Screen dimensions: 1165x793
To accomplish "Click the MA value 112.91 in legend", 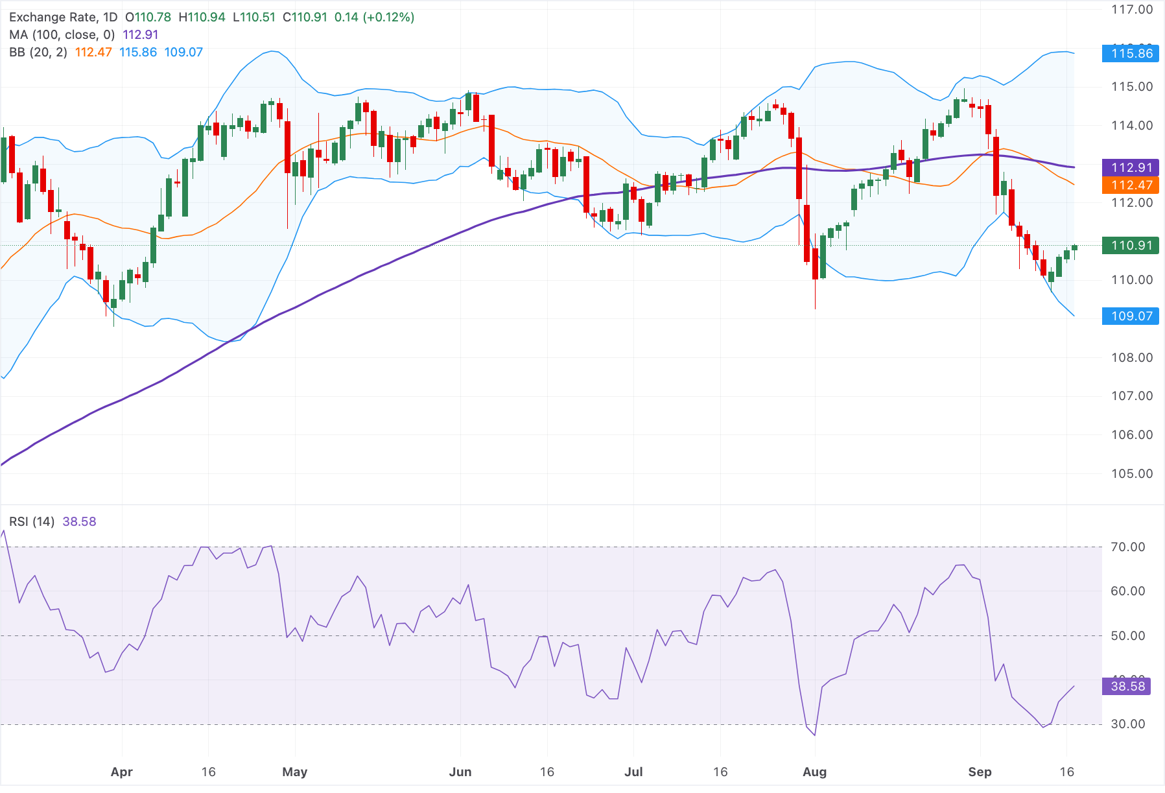I will (141, 35).
